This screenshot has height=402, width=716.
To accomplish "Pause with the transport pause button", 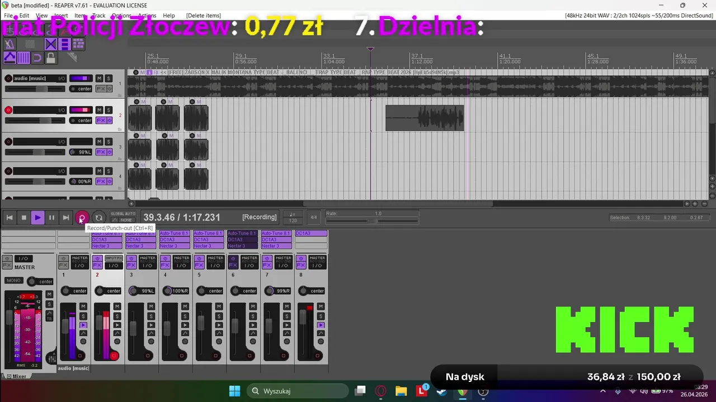I will click(x=51, y=218).
